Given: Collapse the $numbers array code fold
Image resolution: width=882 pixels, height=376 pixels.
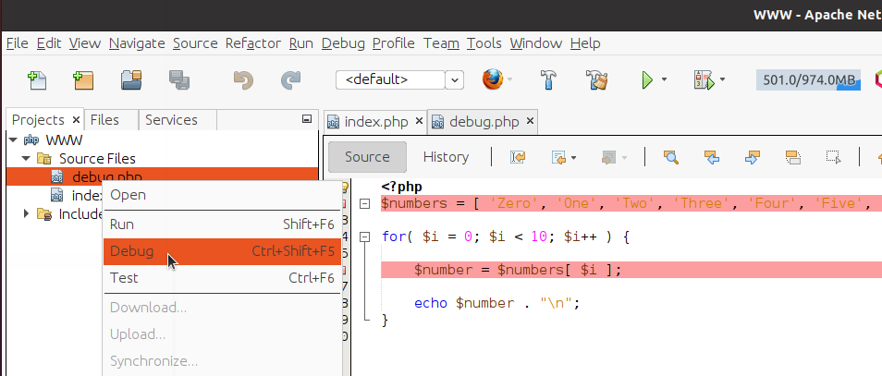Looking at the screenshot, I should tap(364, 203).
